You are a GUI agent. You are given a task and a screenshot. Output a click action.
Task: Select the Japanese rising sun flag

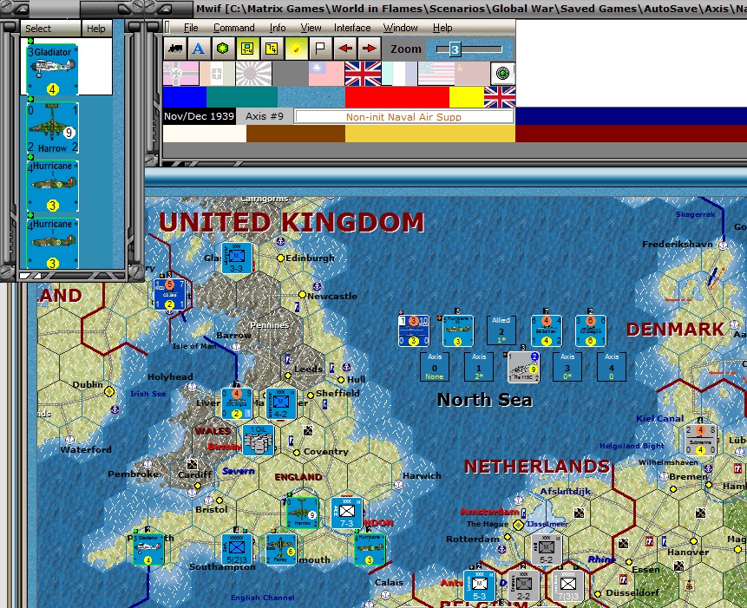pos(253,74)
